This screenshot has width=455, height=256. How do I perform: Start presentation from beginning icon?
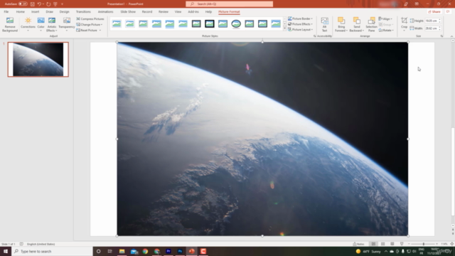tap(55, 4)
